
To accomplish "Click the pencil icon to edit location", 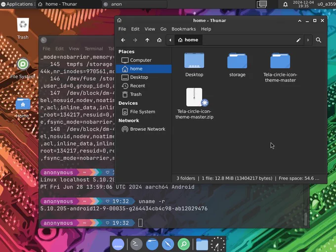I will point(298,40).
